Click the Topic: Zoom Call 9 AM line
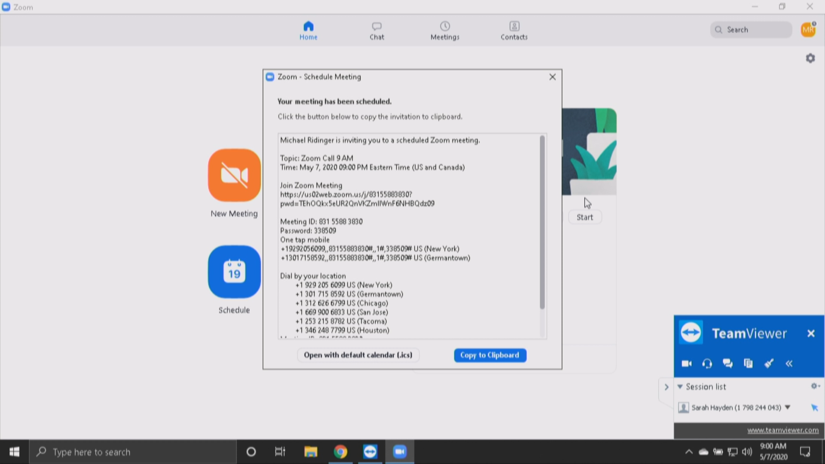This screenshot has width=825, height=464. [317, 158]
